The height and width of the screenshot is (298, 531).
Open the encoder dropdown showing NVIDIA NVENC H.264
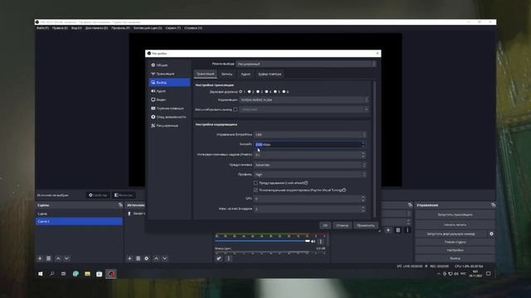point(304,100)
